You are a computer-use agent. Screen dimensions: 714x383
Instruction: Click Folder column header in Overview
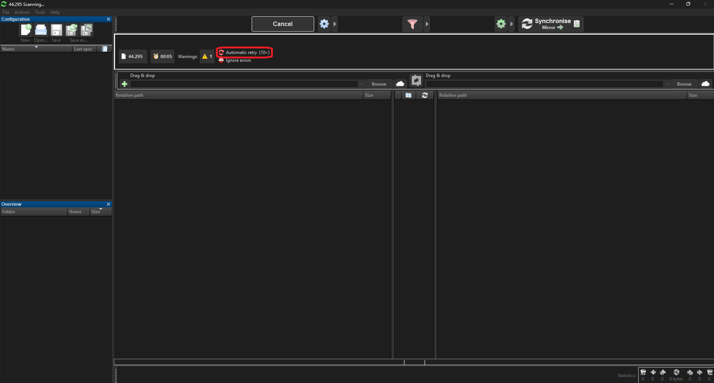(34, 212)
